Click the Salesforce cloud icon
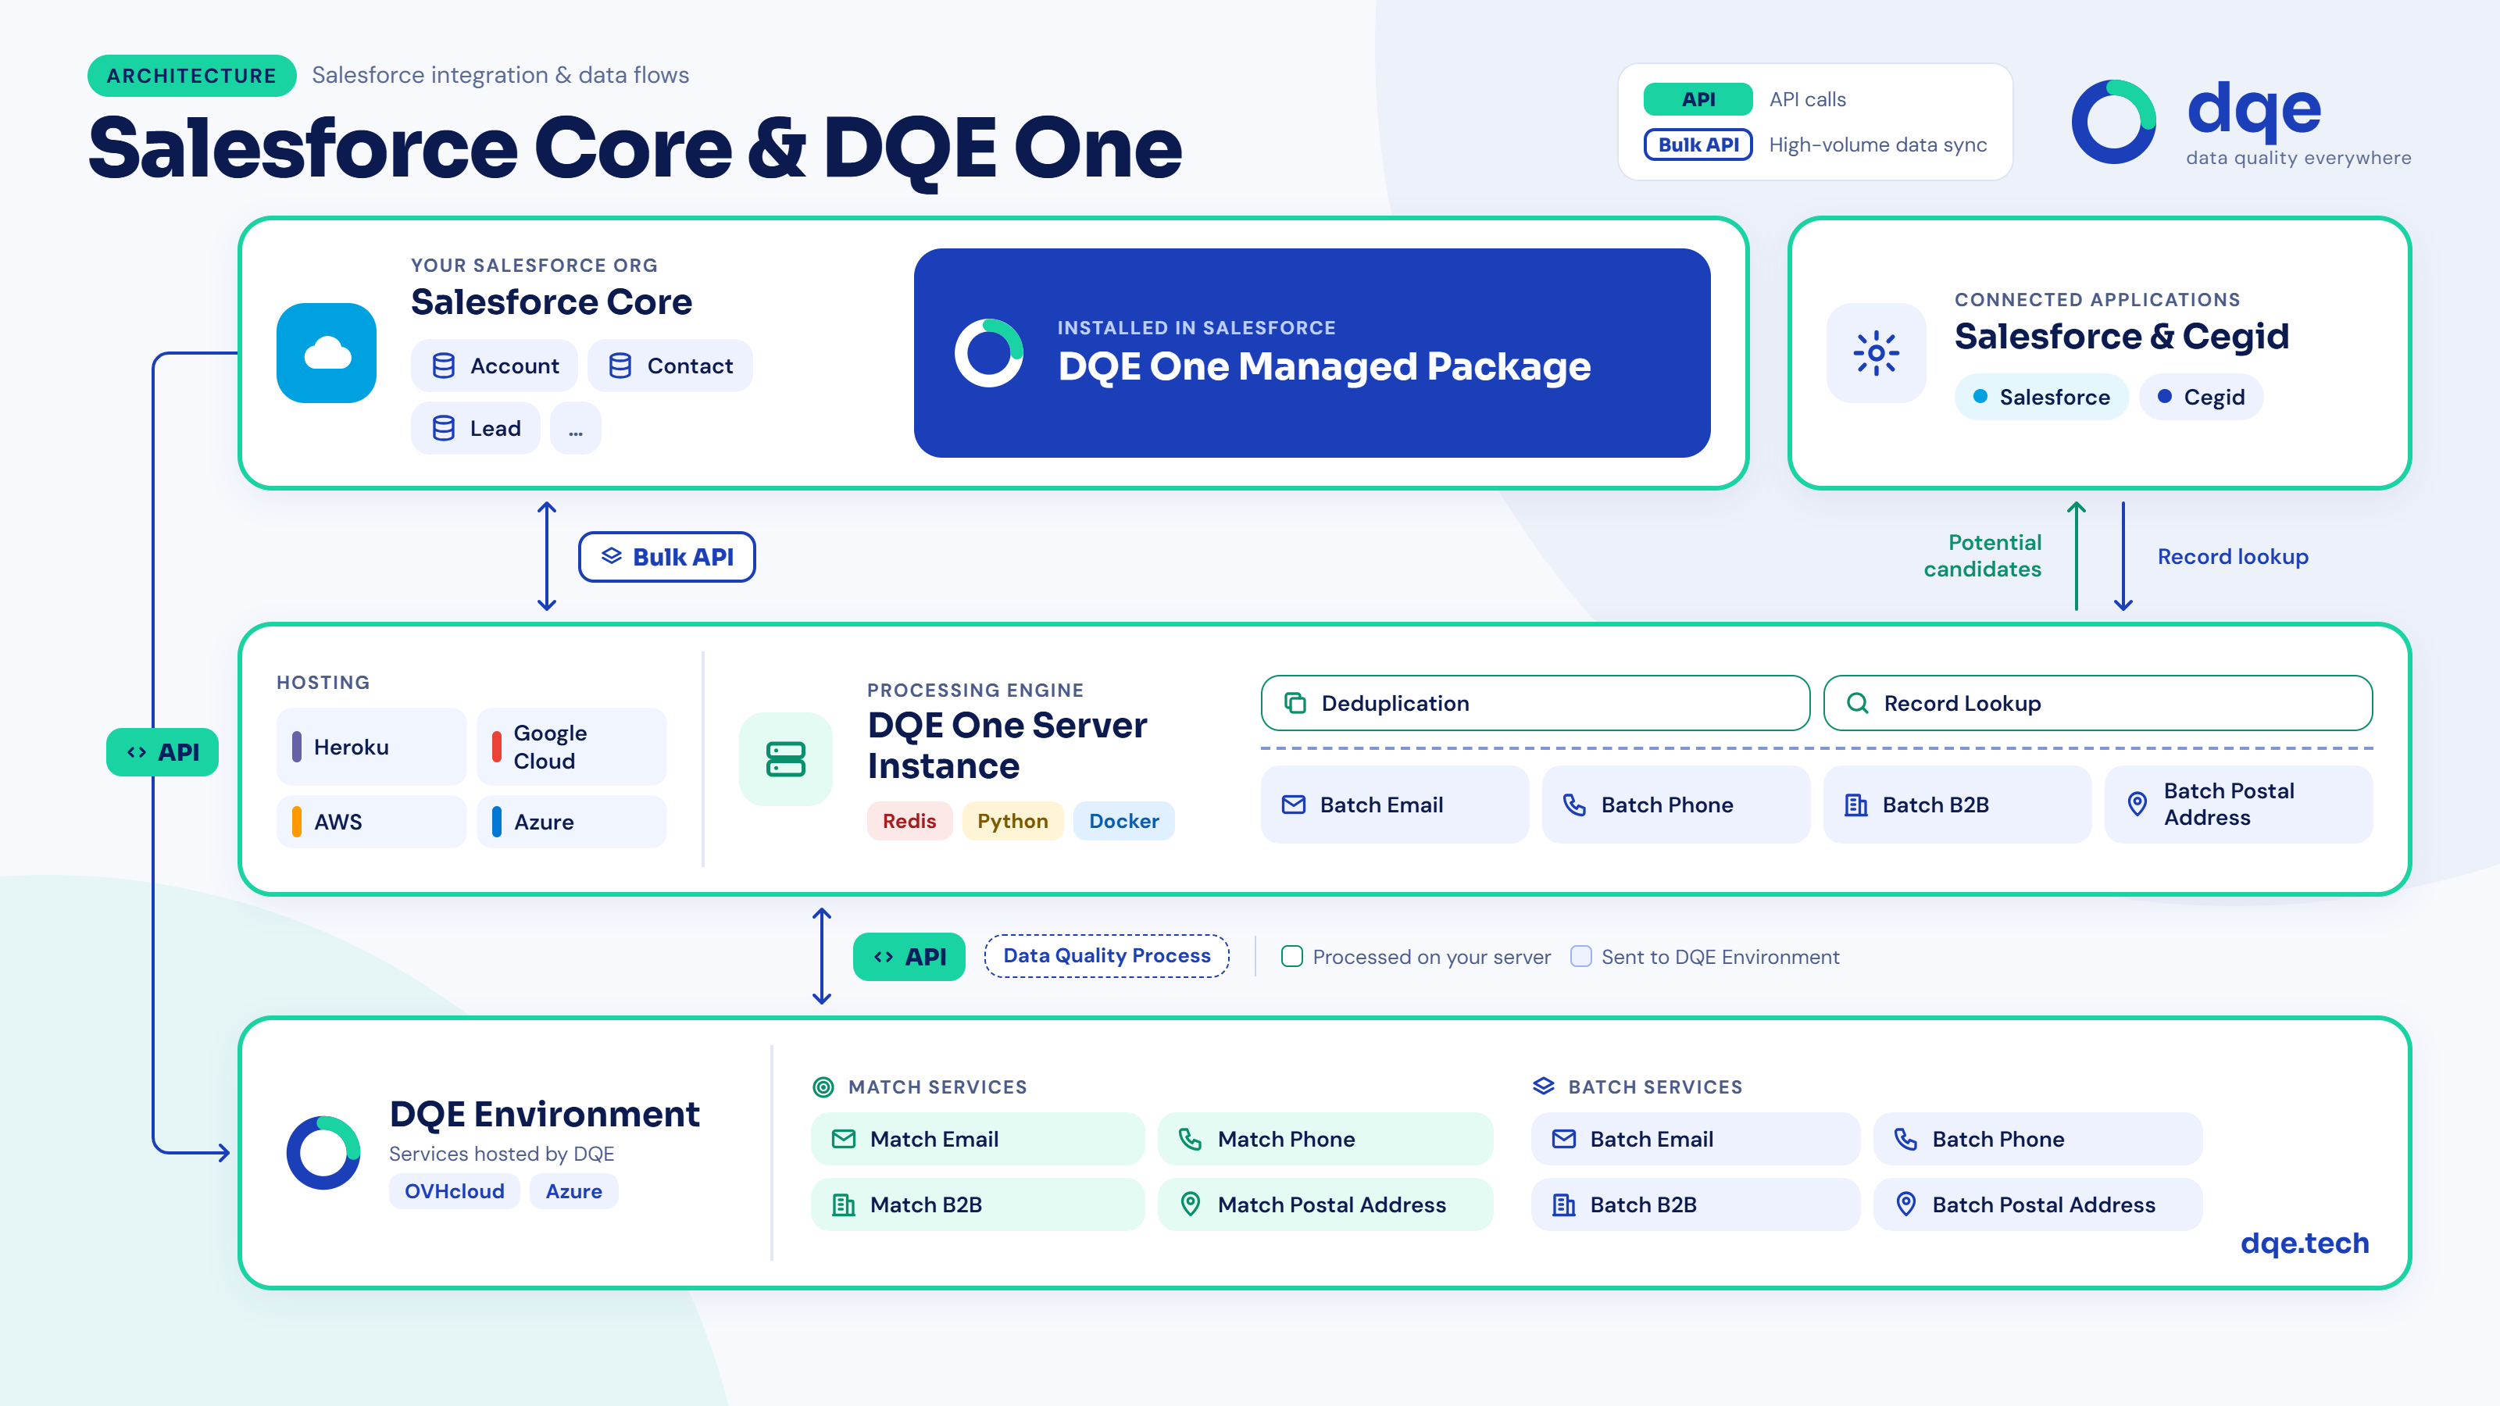This screenshot has width=2500, height=1406. 326,352
